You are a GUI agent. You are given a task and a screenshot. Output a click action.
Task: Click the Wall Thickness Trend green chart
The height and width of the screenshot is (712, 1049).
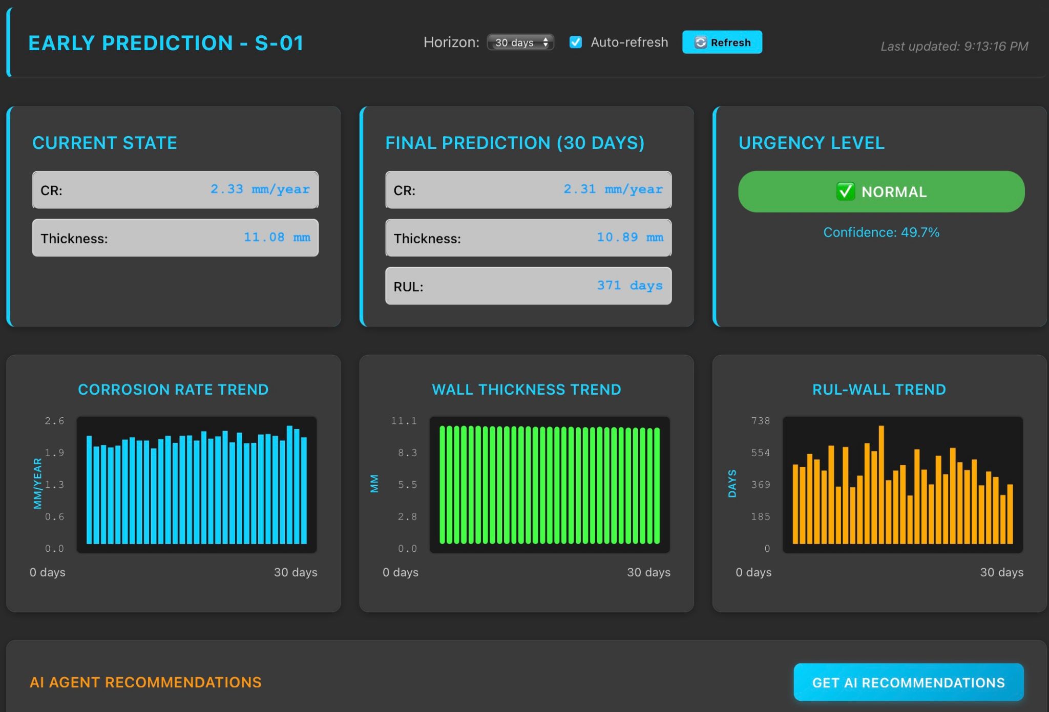click(x=550, y=485)
